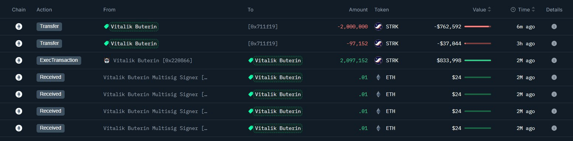Click Ethereum chain icon in first row

point(18,27)
